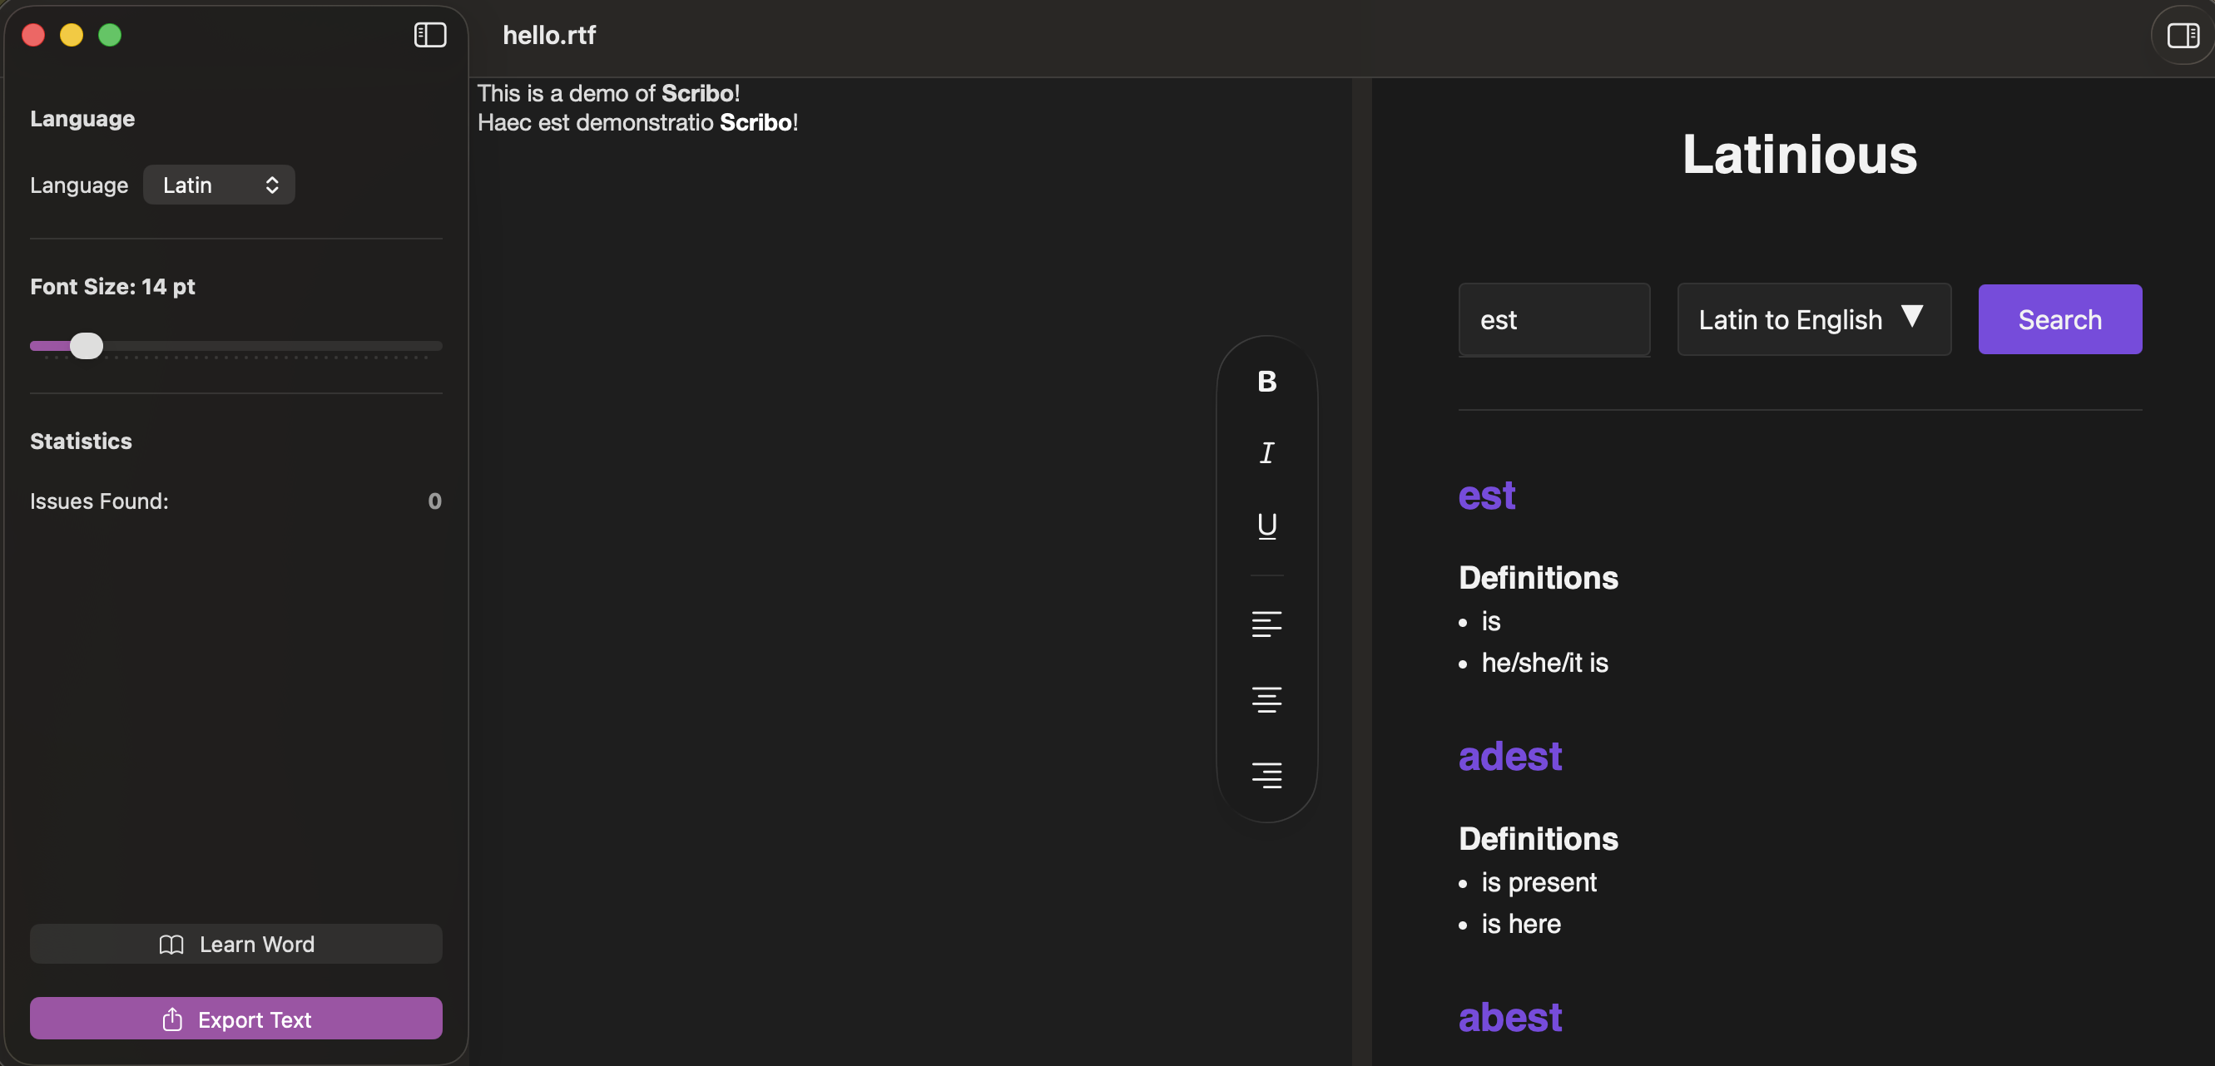Click the share icon on Export Text

coord(174,1019)
